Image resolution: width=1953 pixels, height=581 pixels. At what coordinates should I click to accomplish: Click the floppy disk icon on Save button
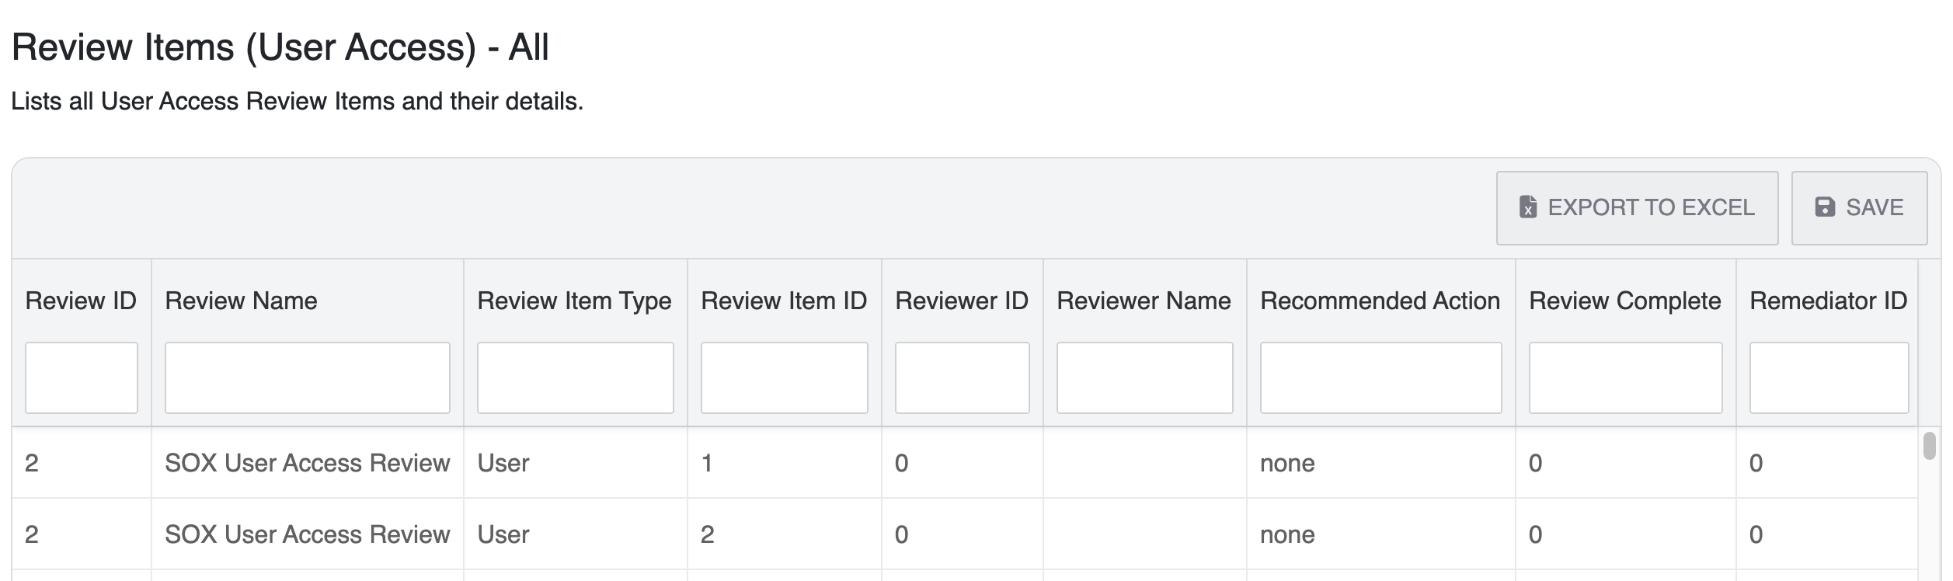(x=1824, y=207)
